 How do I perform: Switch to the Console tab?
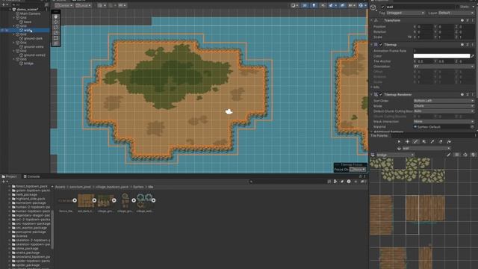click(31, 176)
